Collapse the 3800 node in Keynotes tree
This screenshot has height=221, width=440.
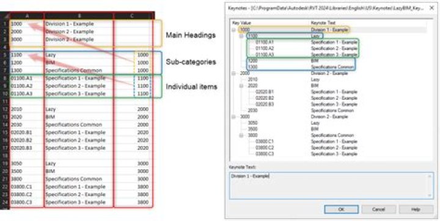tap(241, 136)
